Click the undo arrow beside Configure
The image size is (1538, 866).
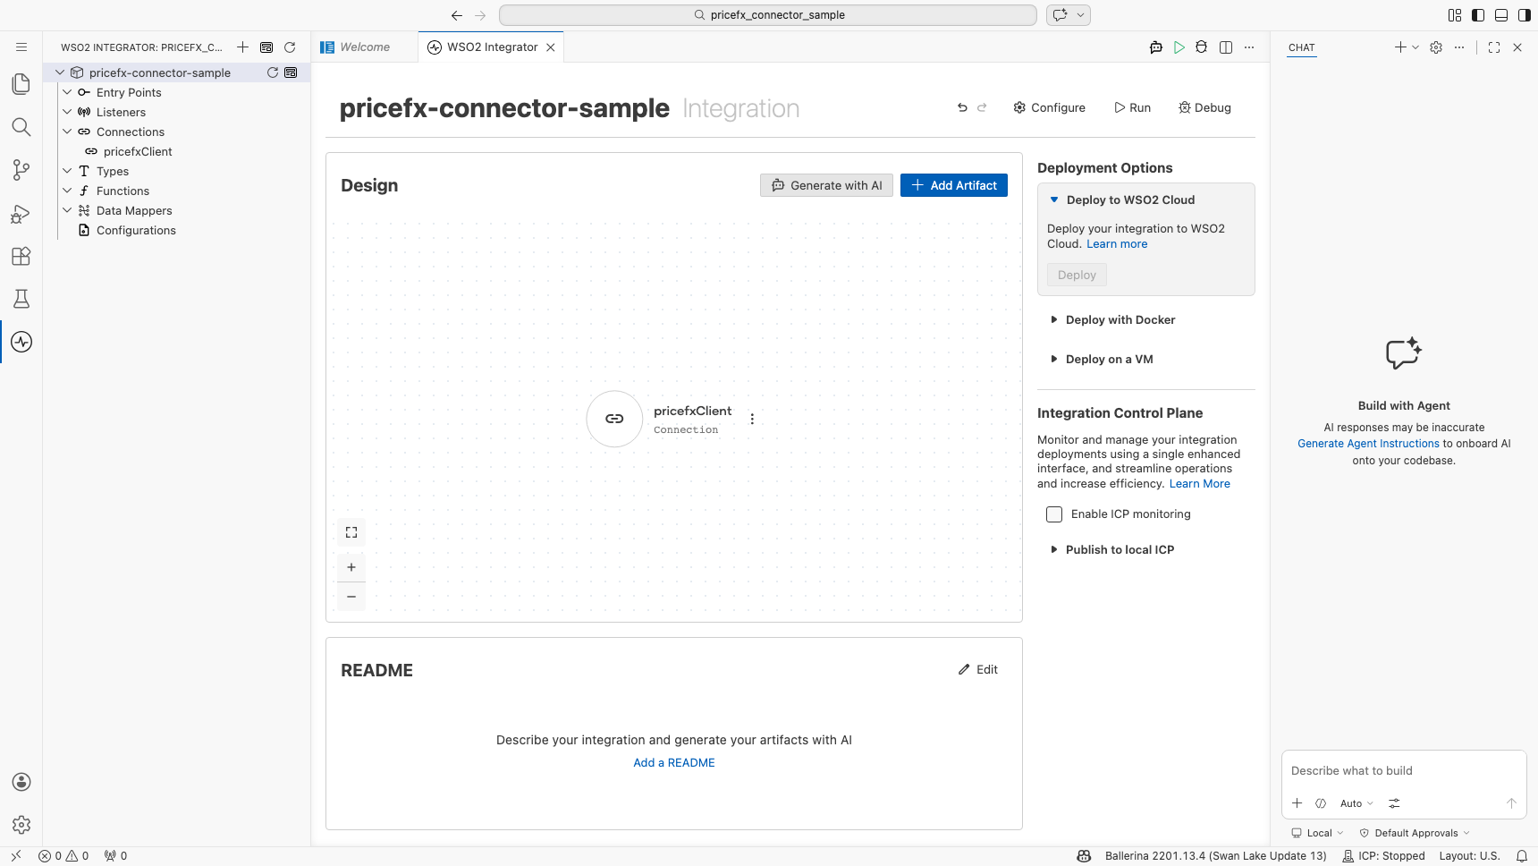pyautogui.click(x=962, y=107)
